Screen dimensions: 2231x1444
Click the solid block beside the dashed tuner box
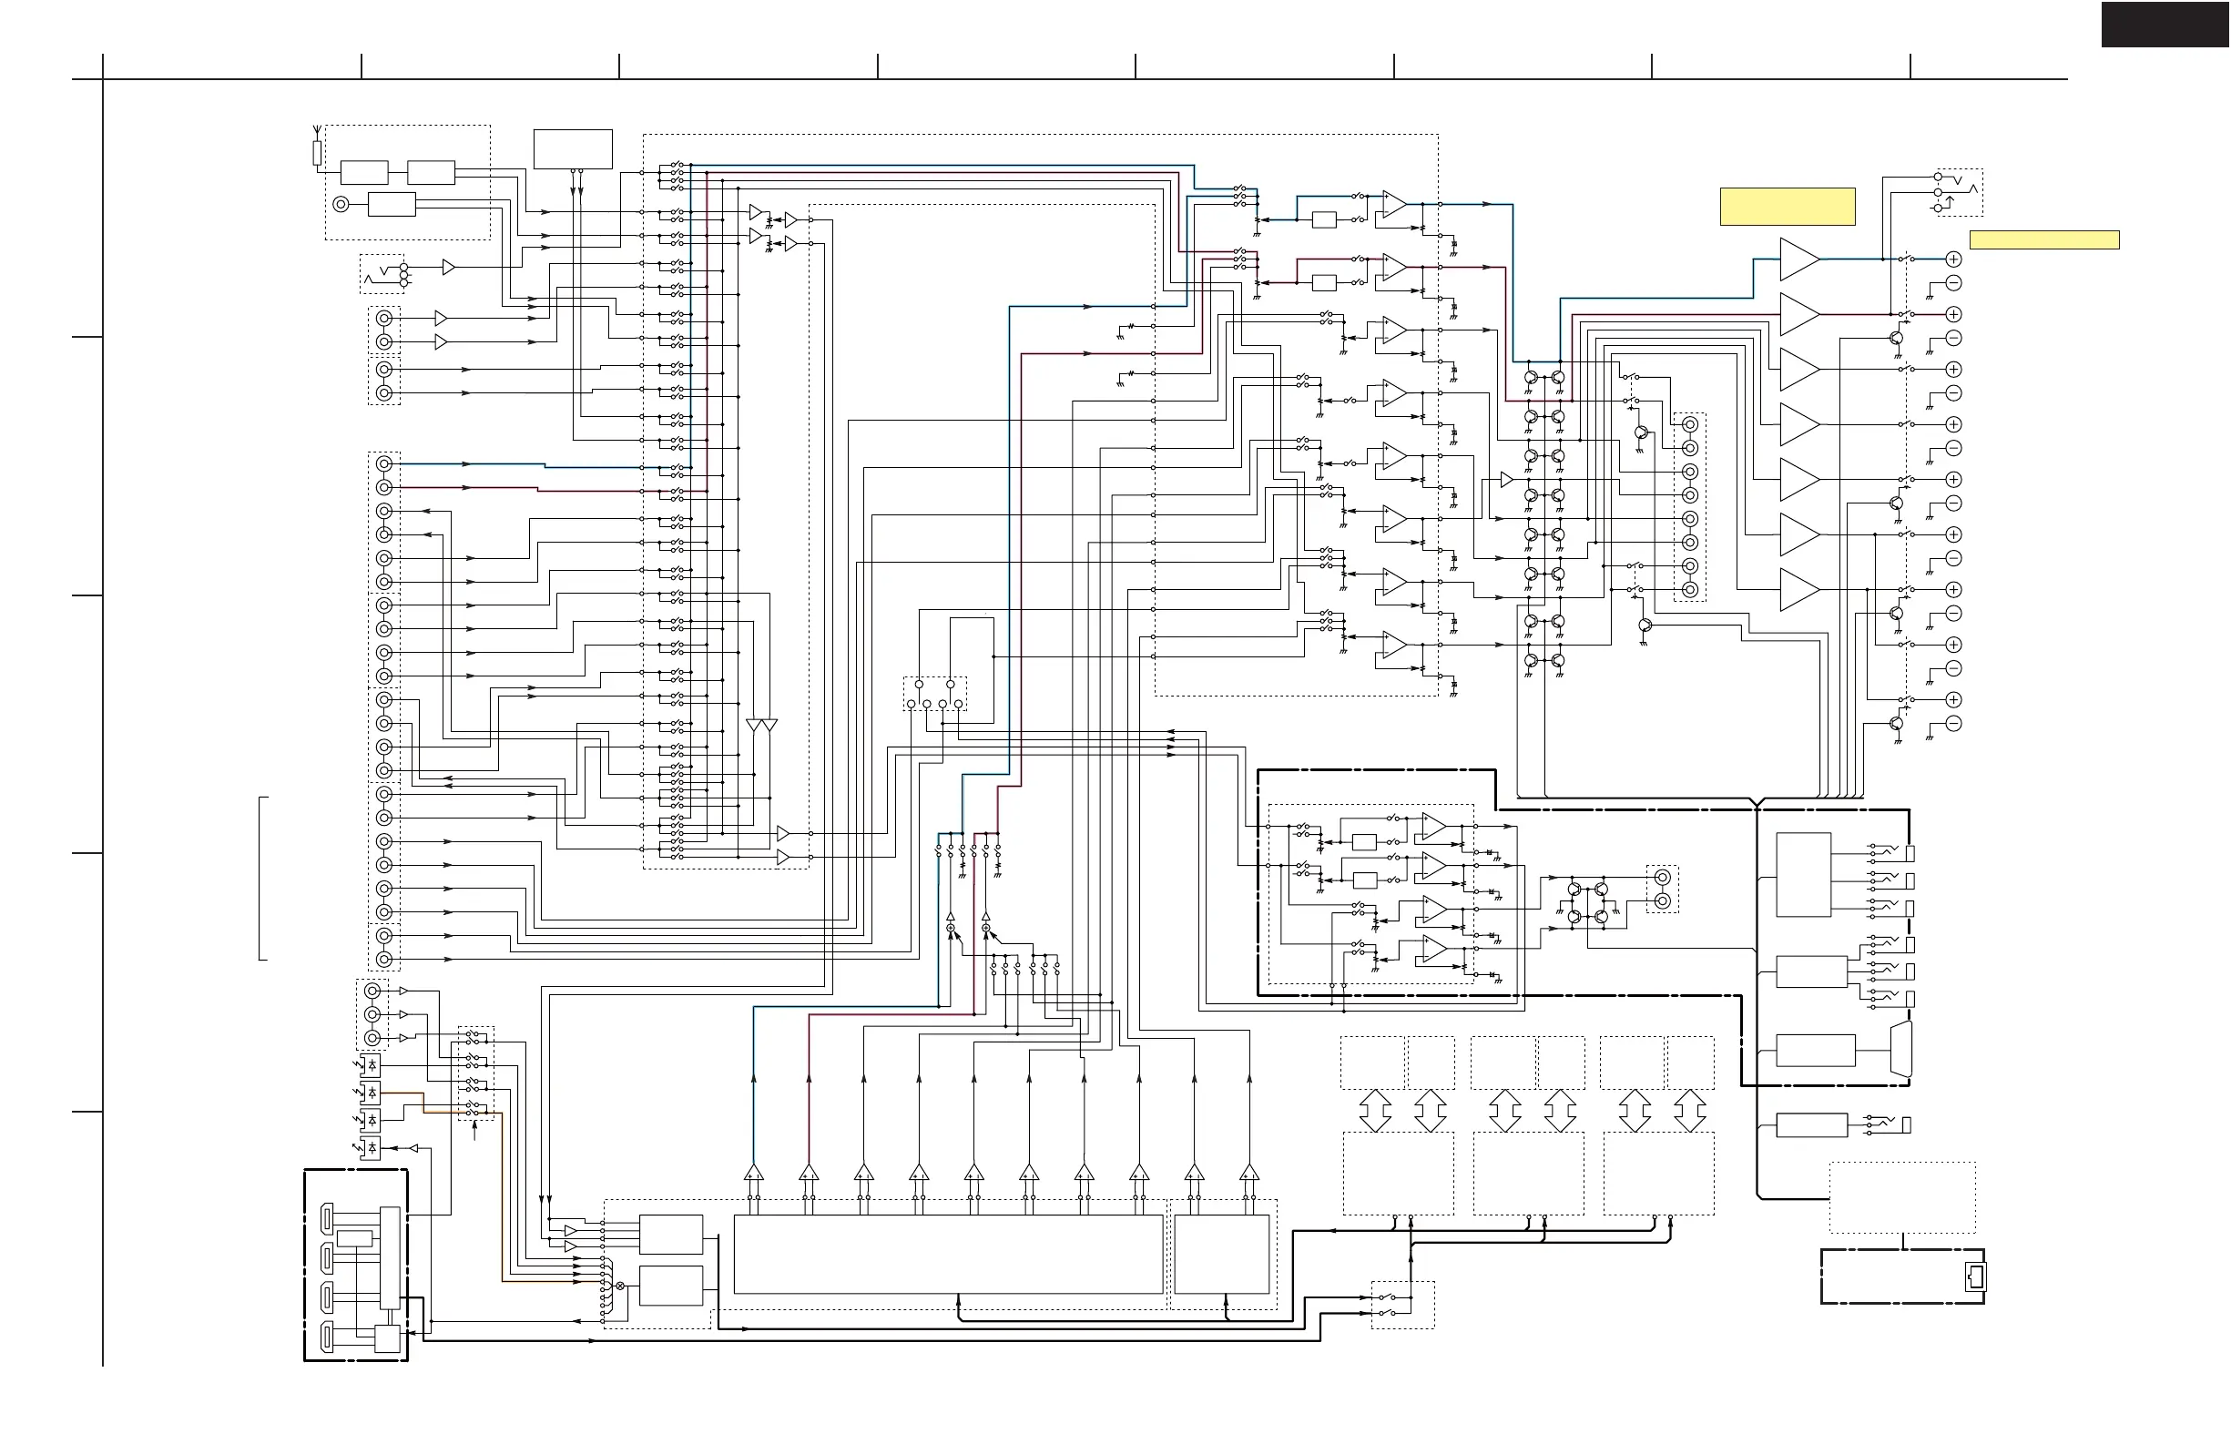pos(573,149)
